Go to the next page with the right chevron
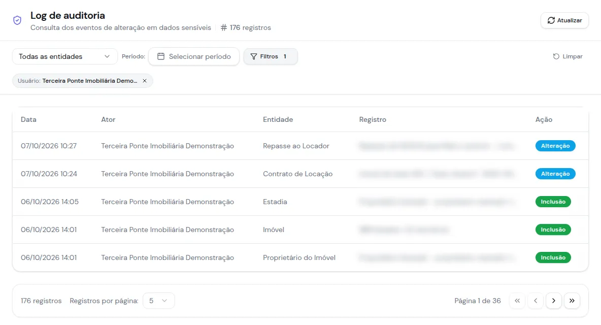 [x=553, y=301]
